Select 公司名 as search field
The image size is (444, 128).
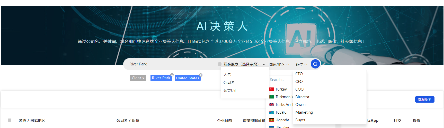(229, 83)
